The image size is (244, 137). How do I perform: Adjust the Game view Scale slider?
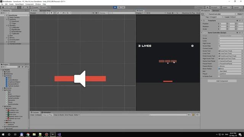click(174, 13)
